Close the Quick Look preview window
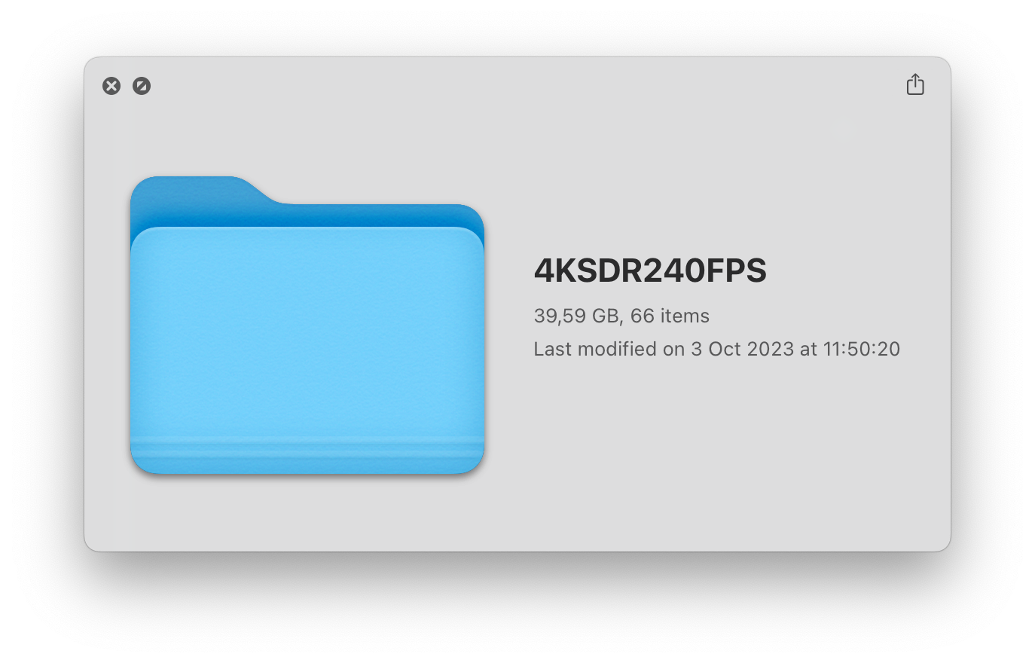This screenshot has height=663, width=1035. [x=111, y=86]
